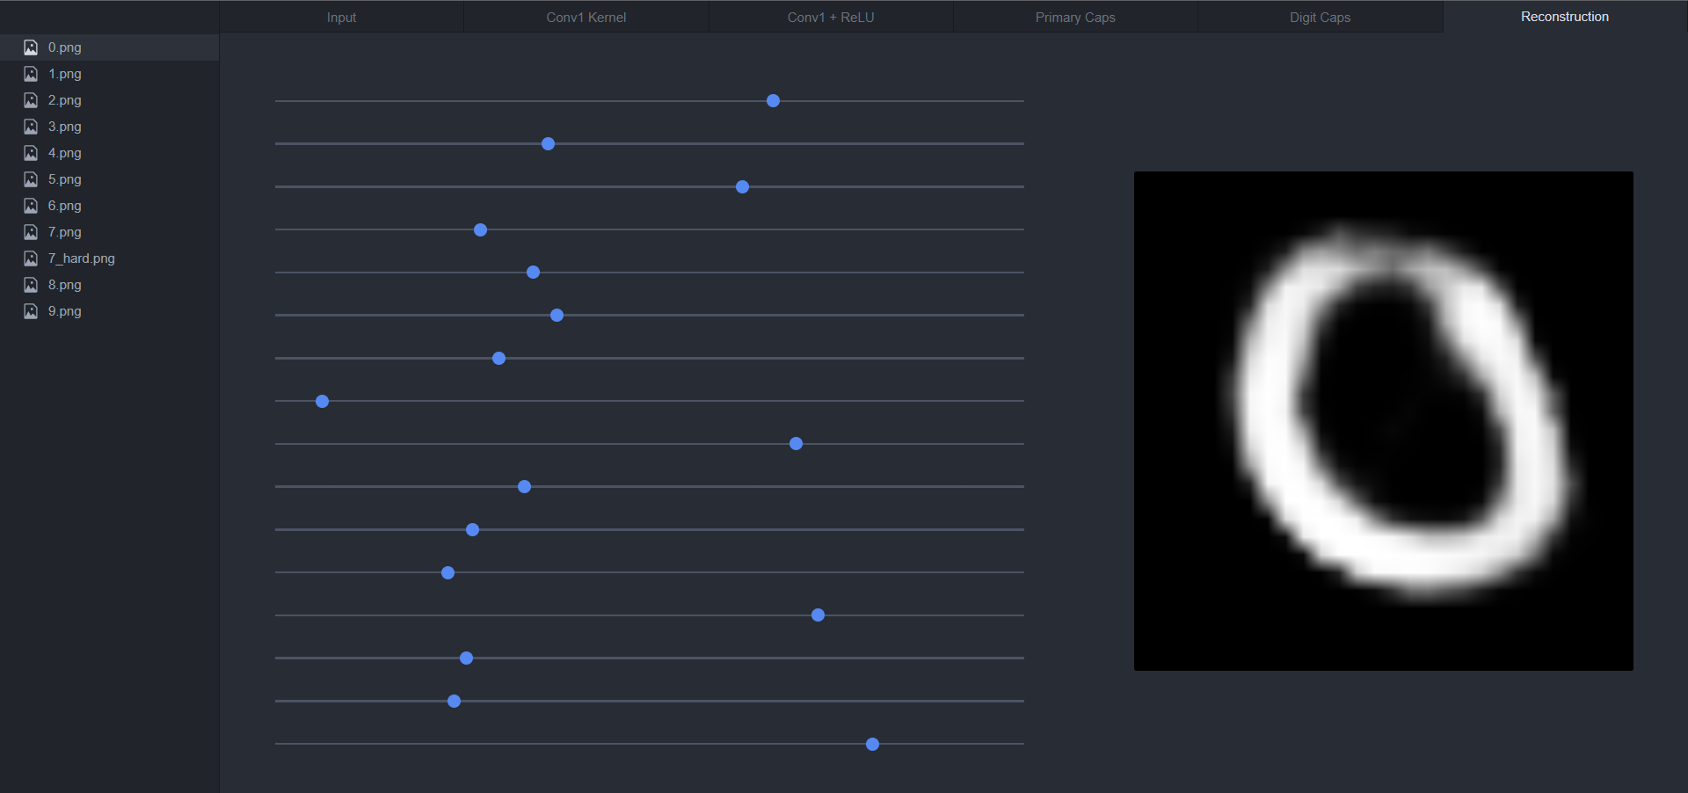
Task: Click the topmost dimension slider handle
Action: pyautogui.click(x=772, y=100)
